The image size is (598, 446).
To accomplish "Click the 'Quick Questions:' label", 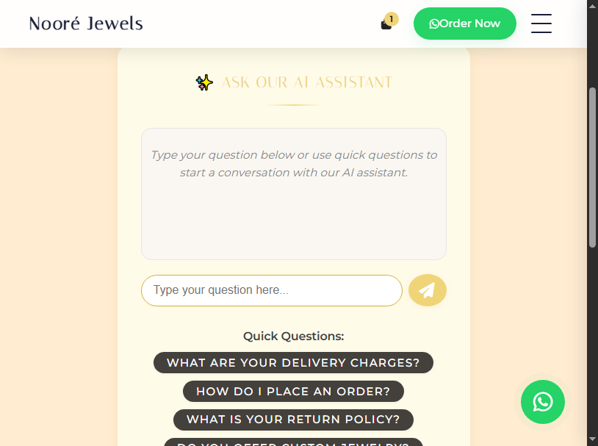I will click(293, 336).
